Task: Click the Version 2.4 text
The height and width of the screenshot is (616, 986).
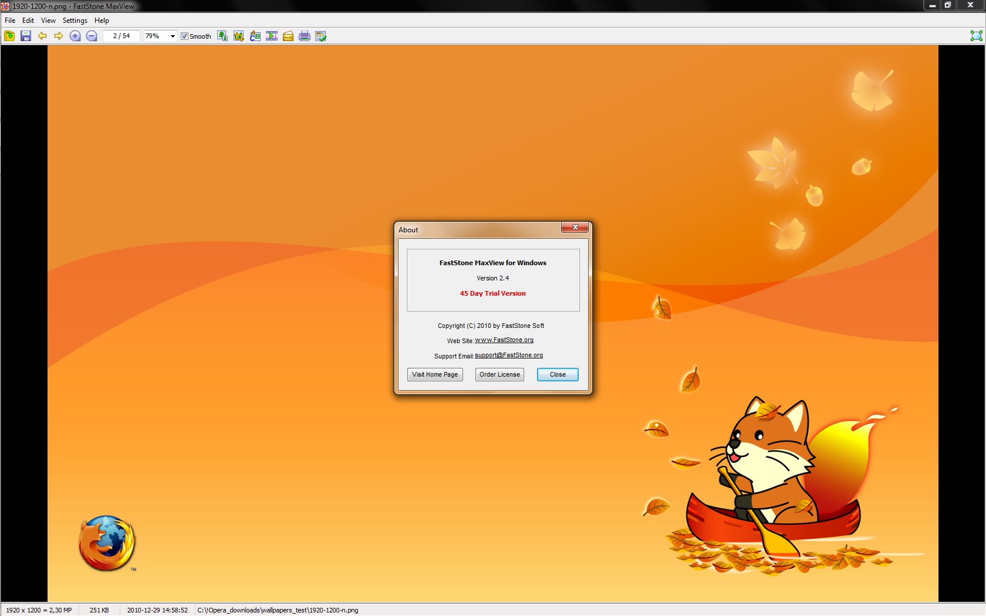Action: coord(493,278)
